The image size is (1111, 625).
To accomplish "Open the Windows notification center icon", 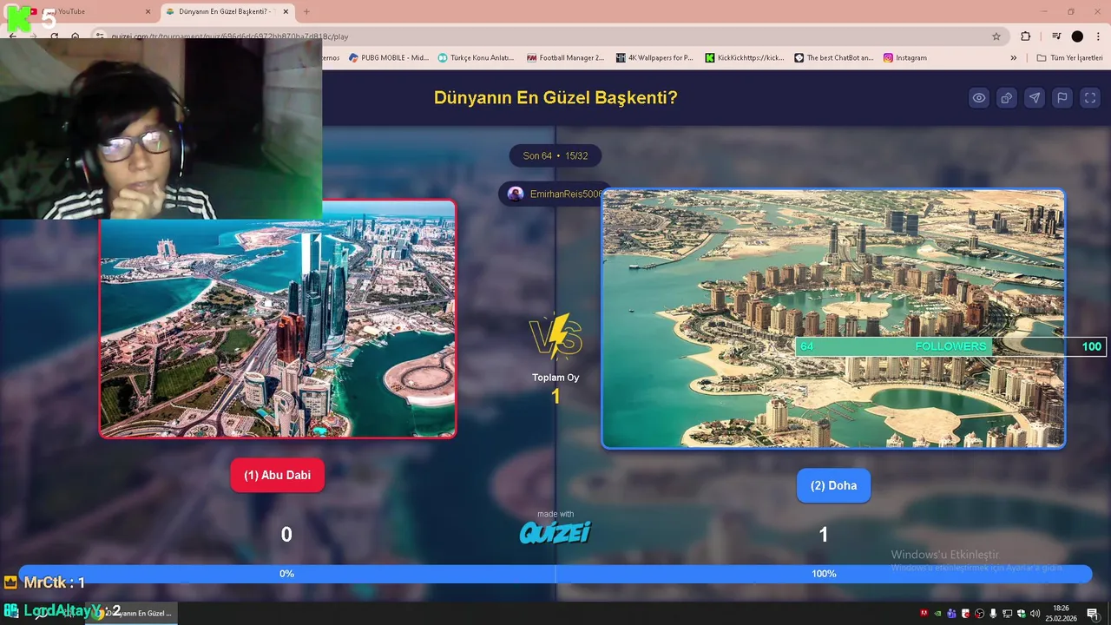I will [1092, 614].
